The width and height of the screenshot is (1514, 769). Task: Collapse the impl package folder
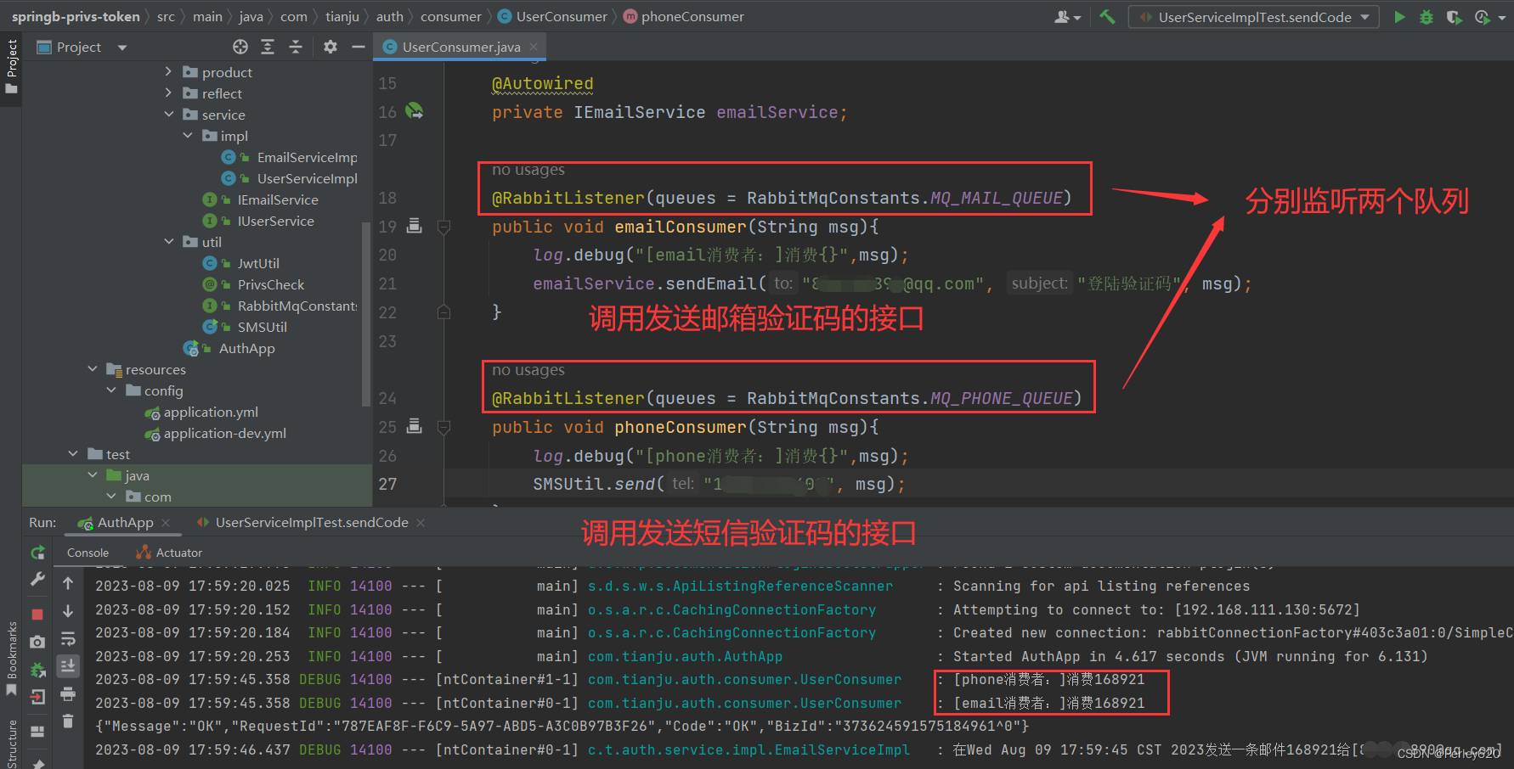[x=188, y=136]
